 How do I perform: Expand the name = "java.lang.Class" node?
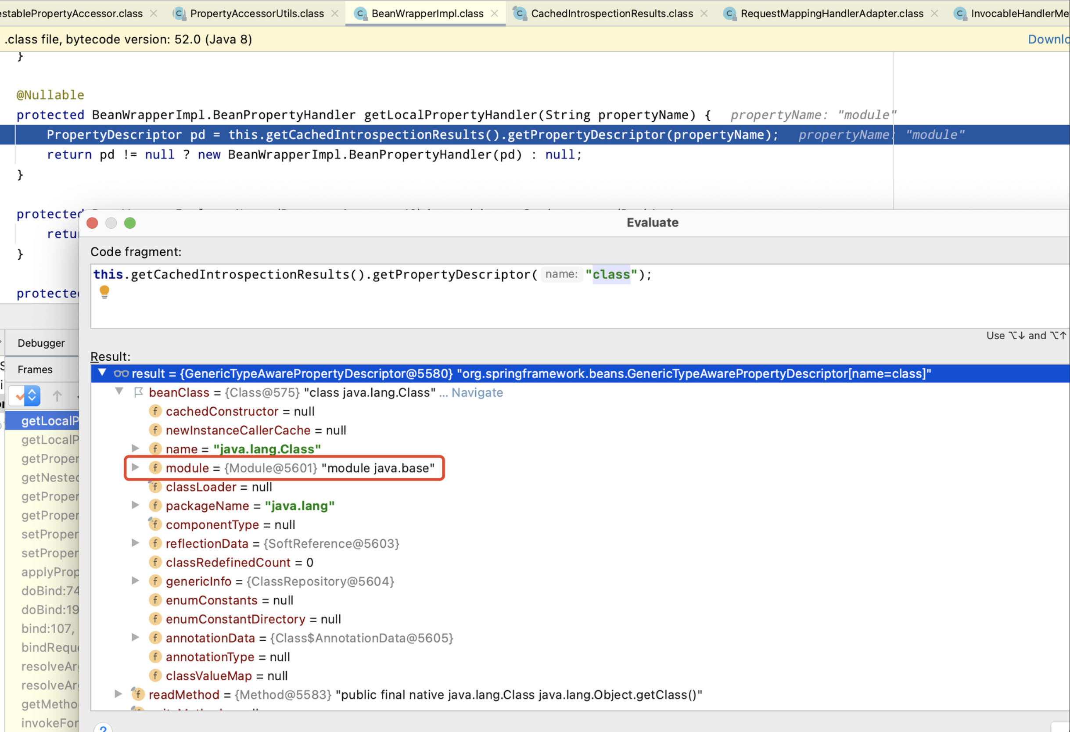(x=135, y=449)
